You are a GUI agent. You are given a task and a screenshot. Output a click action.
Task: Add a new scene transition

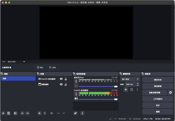(126, 89)
